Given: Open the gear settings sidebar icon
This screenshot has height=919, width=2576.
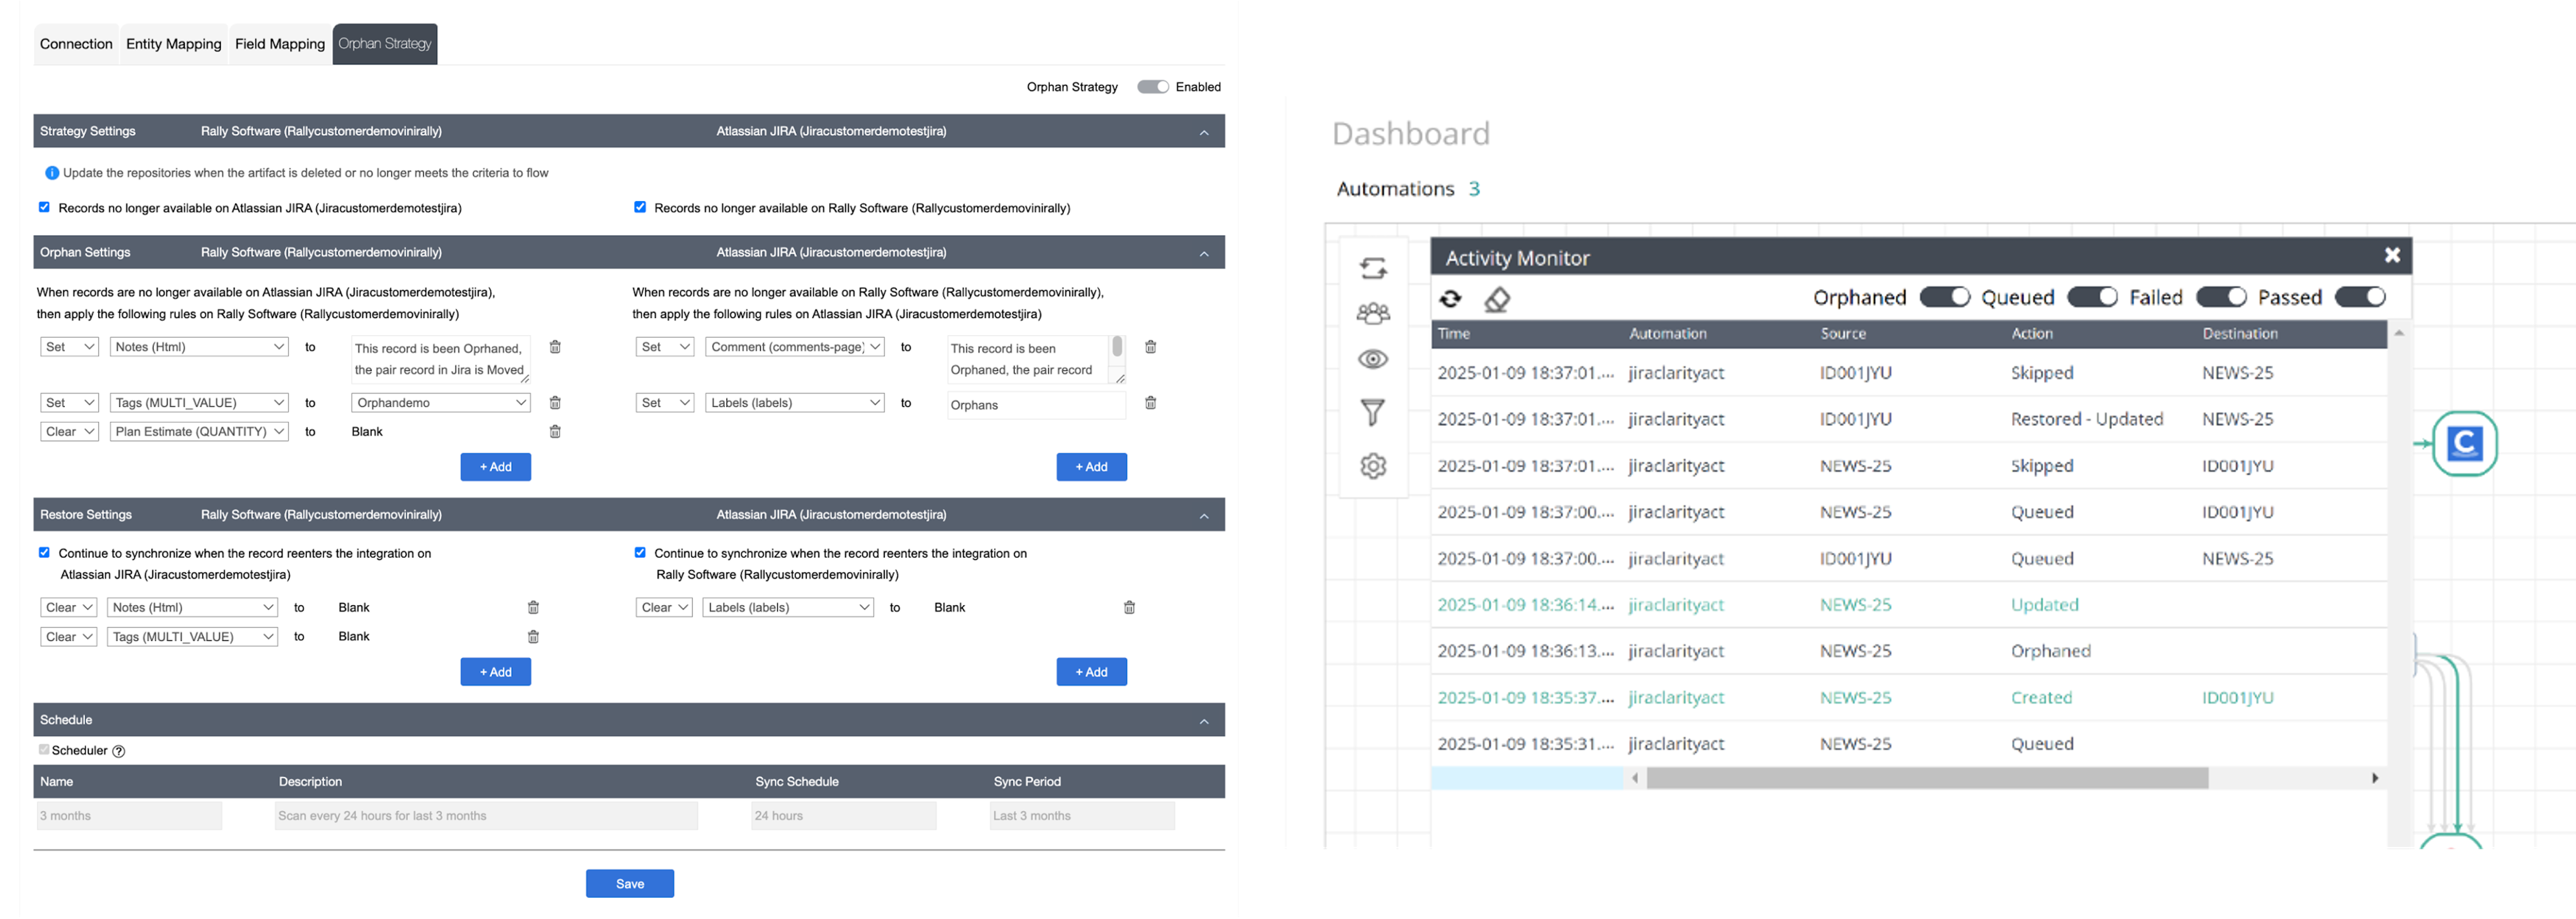Looking at the screenshot, I should (1373, 465).
